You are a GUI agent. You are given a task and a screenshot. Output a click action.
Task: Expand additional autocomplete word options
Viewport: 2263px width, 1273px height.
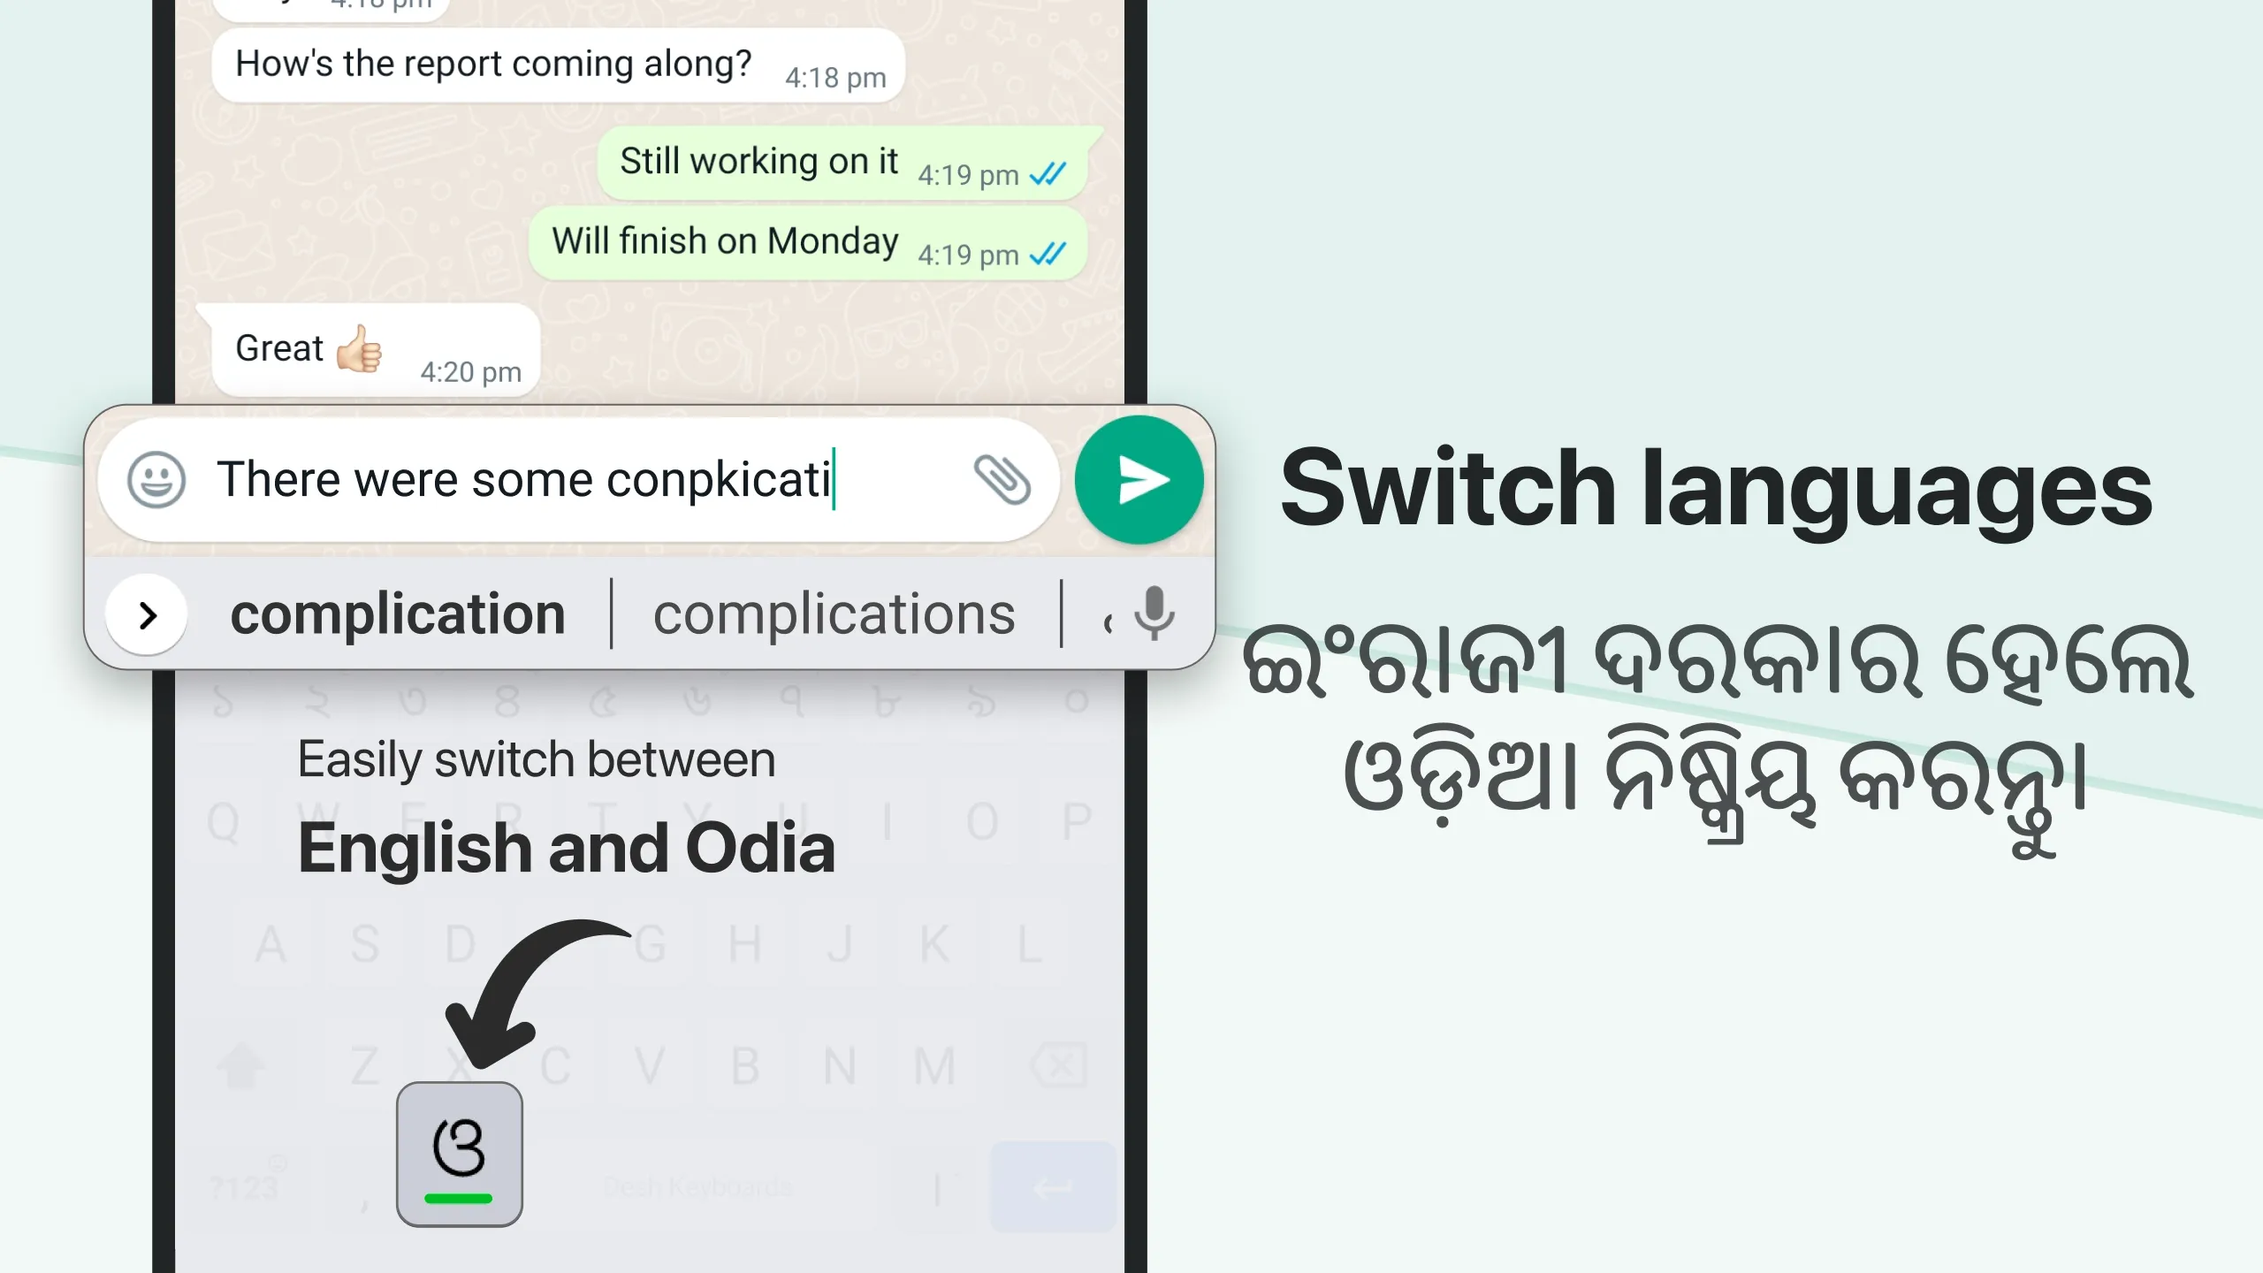[x=149, y=614]
